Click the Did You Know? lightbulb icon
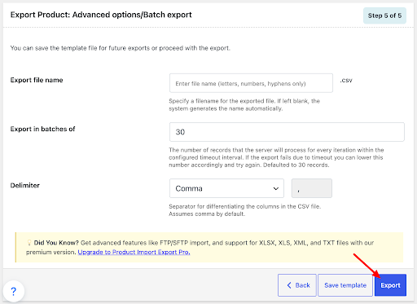Viewport: 417px width, 304px height. click(29, 243)
